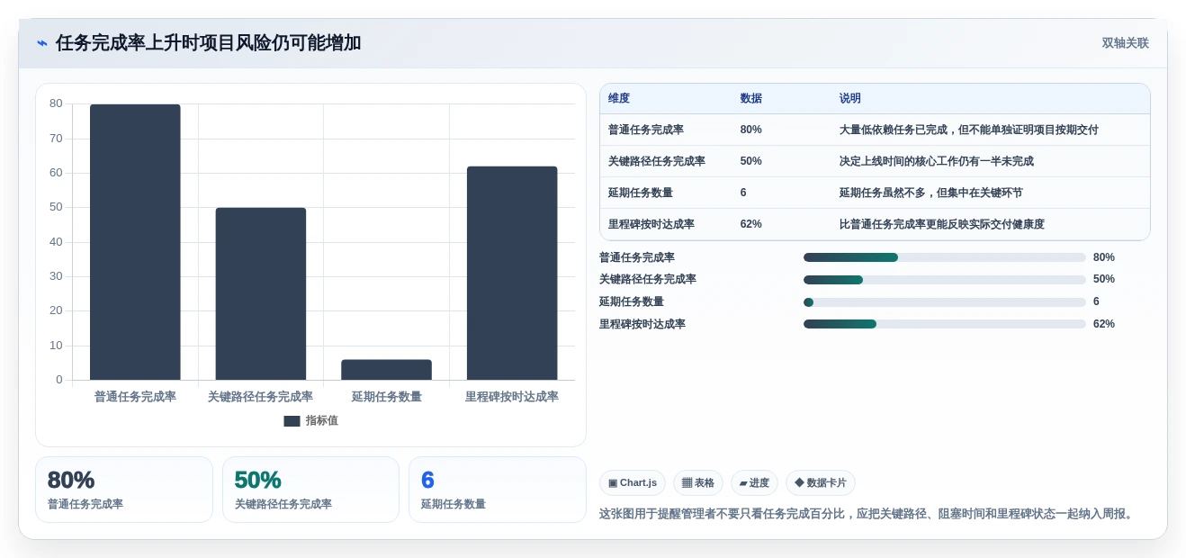1186x558 pixels.
Task: Select the 表格 tag chip
Action: (x=698, y=483)
